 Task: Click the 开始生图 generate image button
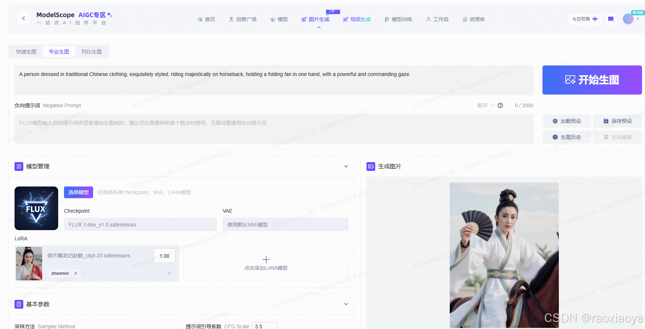592,80
